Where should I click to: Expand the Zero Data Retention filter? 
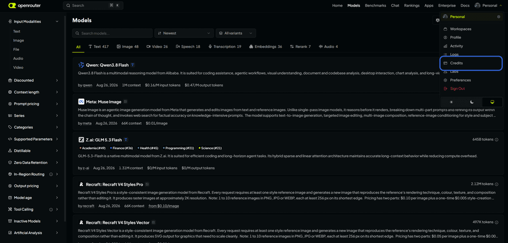(x=33, y=163)
